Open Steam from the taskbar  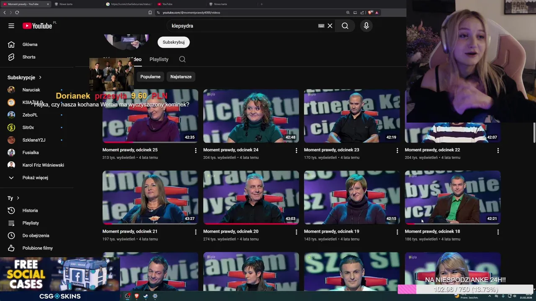tap(145, 296)
